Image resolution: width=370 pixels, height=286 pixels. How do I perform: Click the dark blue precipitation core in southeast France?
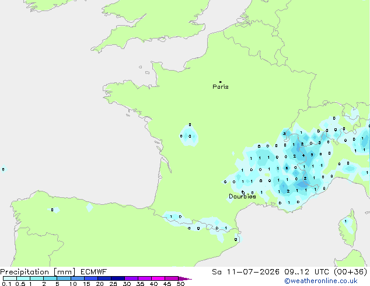pos(303,184)
